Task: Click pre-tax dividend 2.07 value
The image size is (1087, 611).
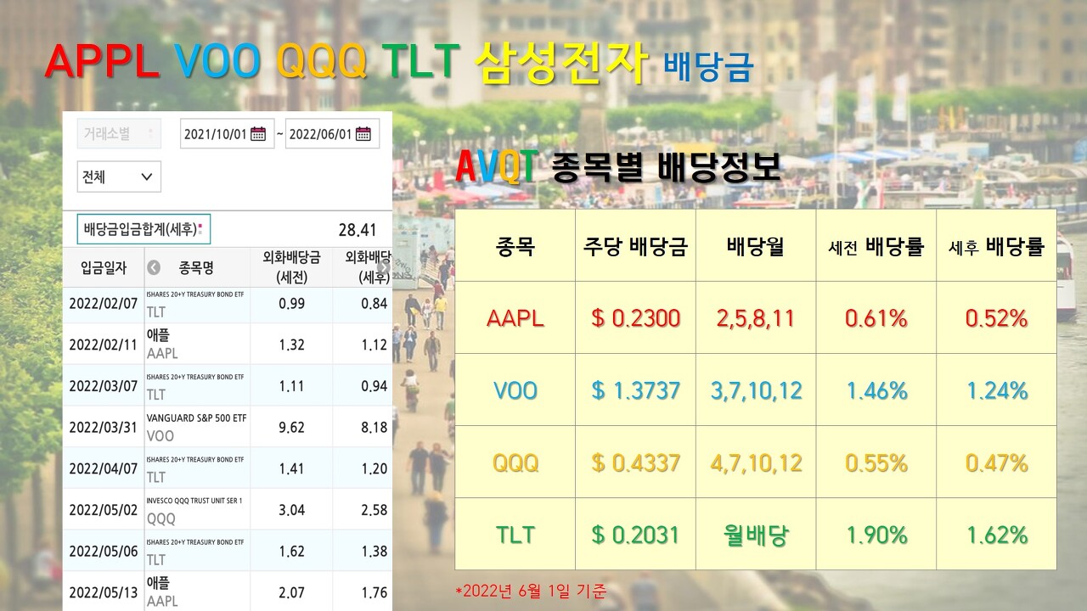Action: click(x=291, y=593)
